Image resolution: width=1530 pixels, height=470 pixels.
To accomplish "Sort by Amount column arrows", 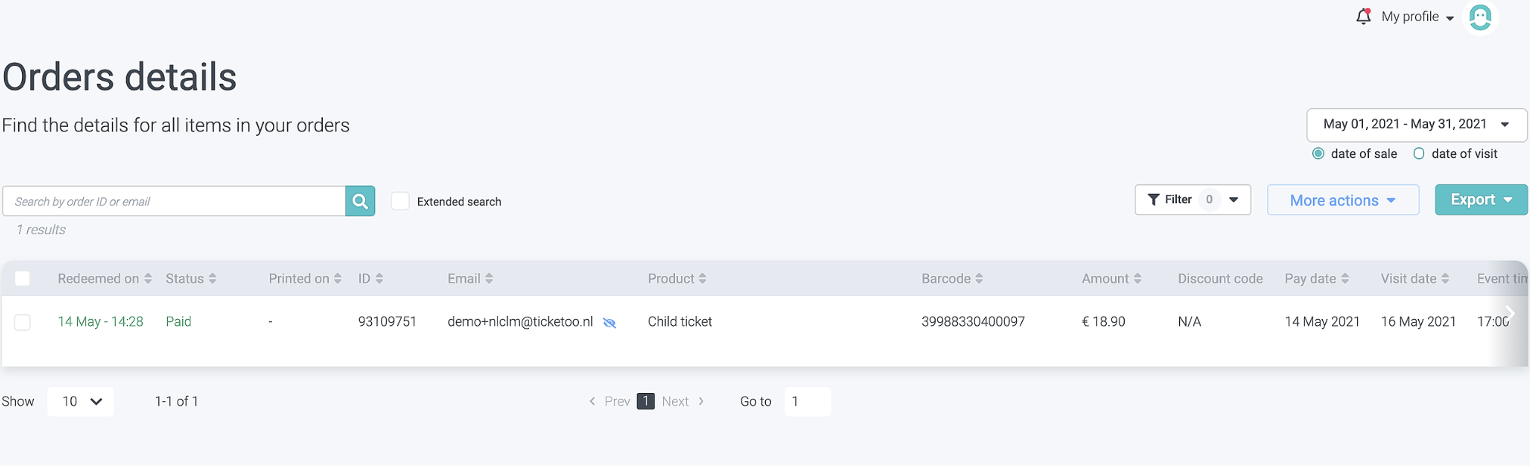I will coord(1137,279).
